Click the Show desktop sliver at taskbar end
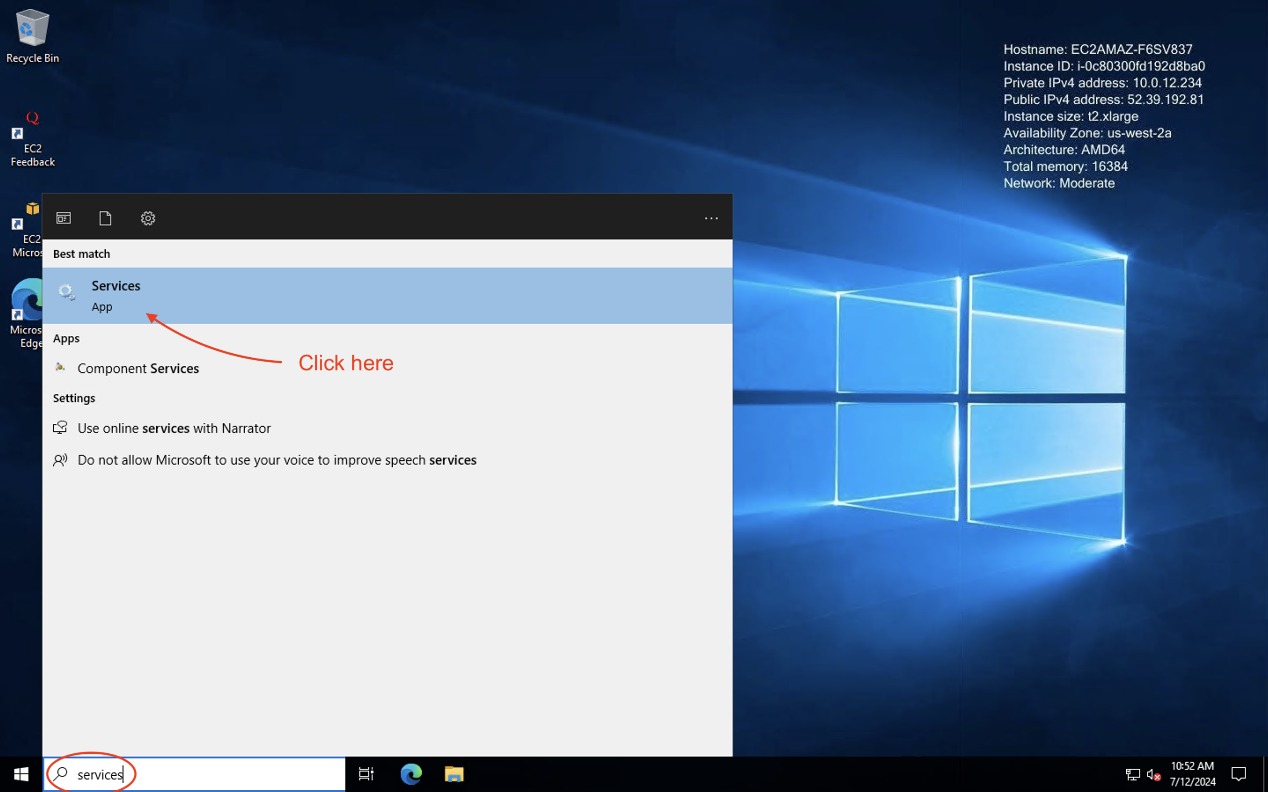This screenshot has height=792, width=1268. (1264, 774)
